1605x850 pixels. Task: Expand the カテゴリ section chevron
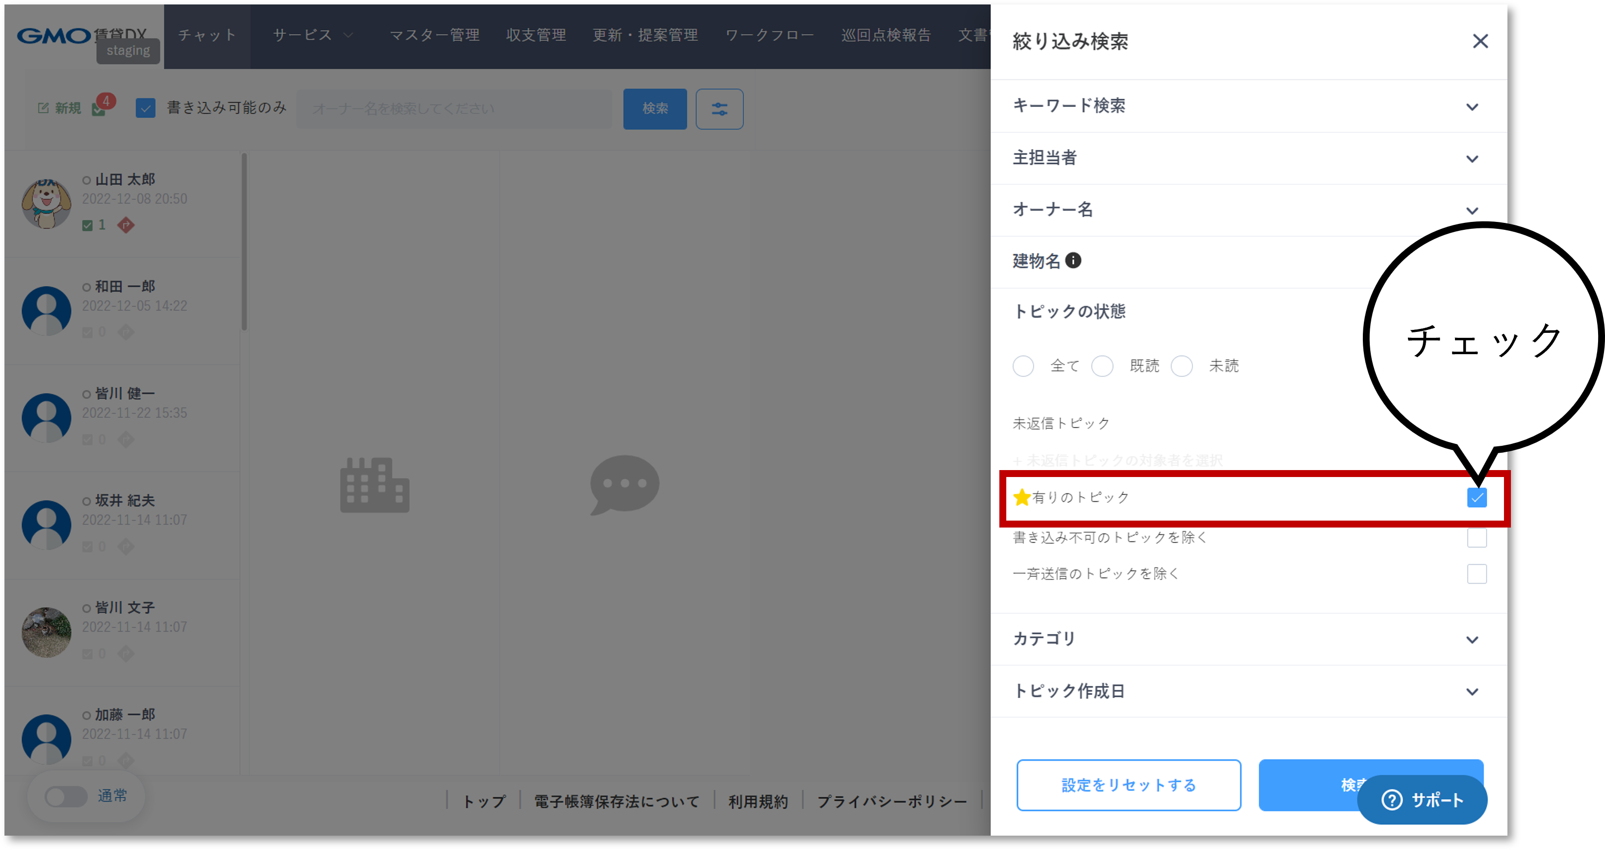(1472, 639)
